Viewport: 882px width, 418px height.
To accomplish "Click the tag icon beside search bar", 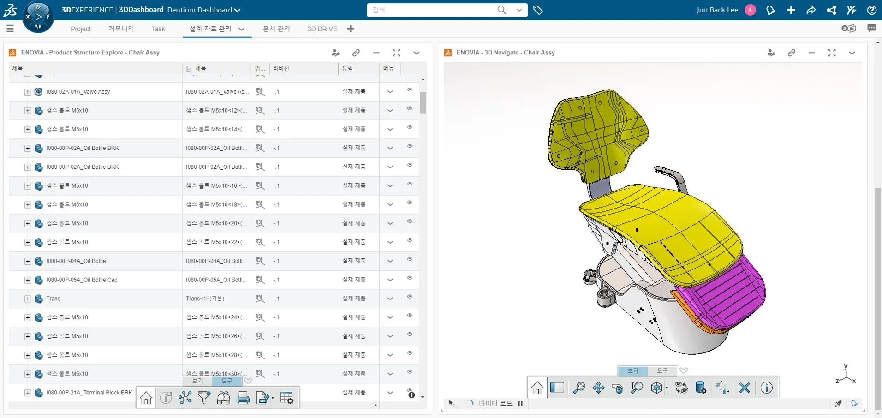I will (538, 10).
